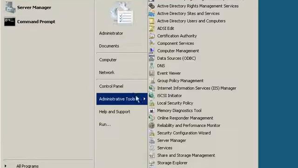Open the Online Responder Management icon
Screen dimensions: 298x168
coord(152,118)
